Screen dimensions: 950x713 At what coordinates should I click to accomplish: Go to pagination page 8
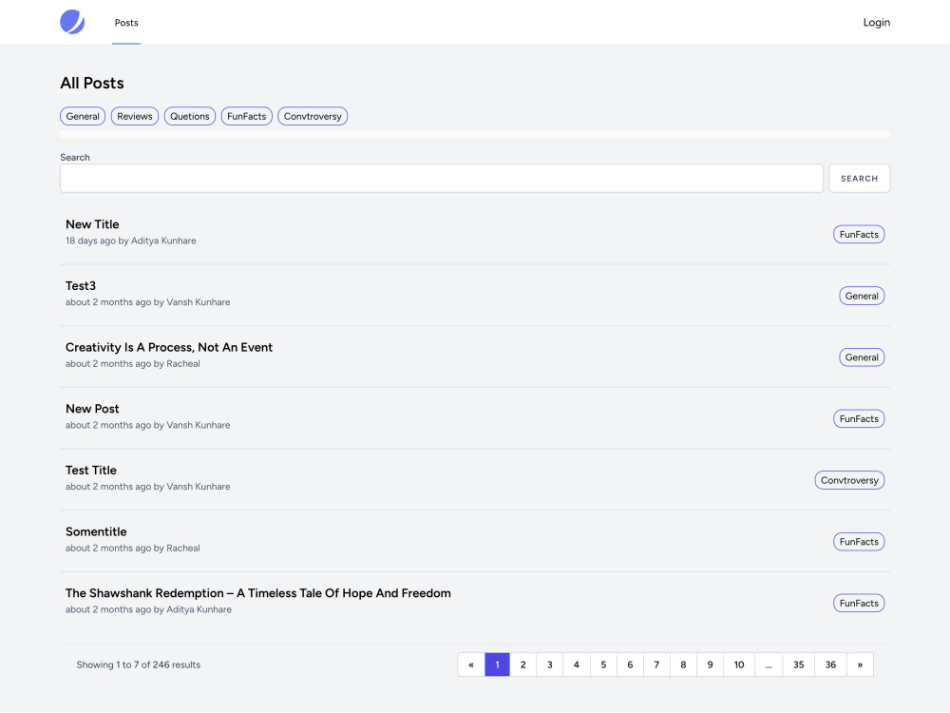tap(683, 665)
